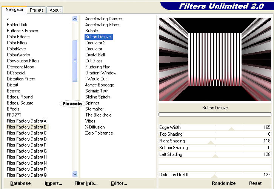The height and width of the screenshot is (189, 274).
Task: Click the Top Shading slider
Action: (x=215, y=134)
